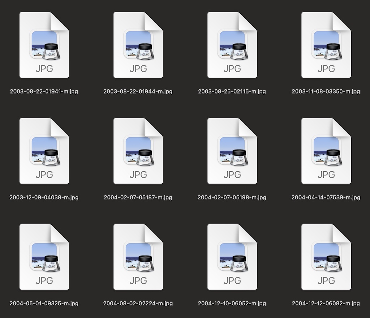370x318 pixels.
Task: Select the file icon for 2004-08-02-02224-m.jpg
Action: [x=138, y=257]
